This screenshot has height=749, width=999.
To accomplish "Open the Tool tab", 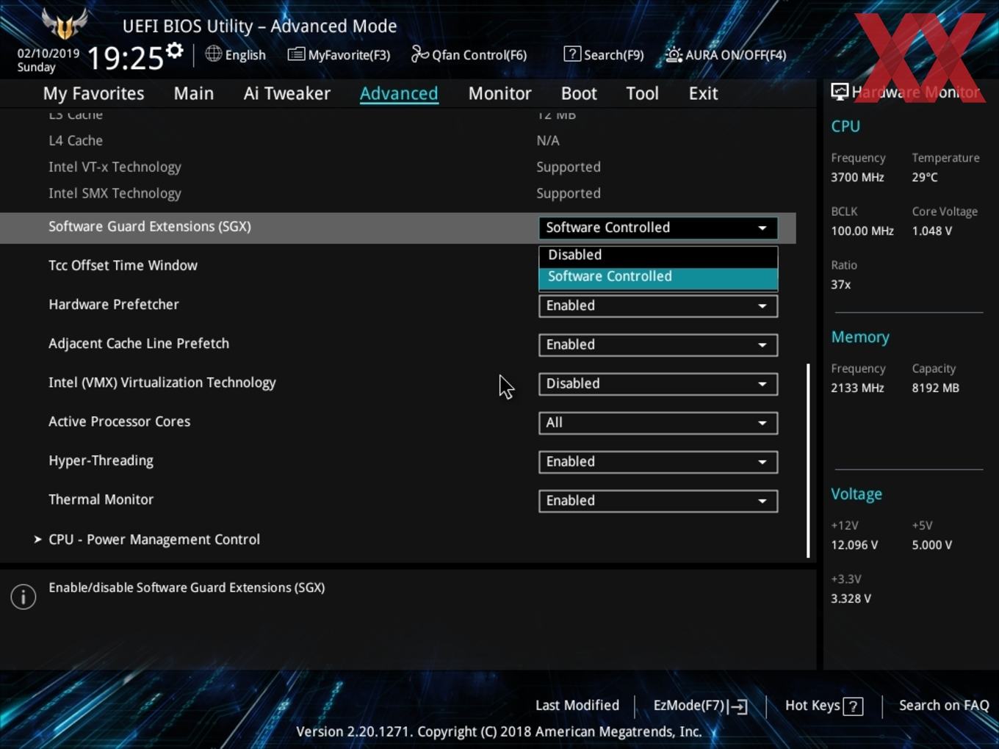I will 643,93.
